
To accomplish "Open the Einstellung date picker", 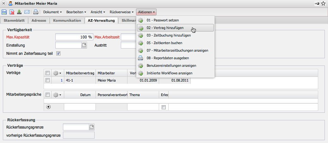I will (x=84, y=45).
